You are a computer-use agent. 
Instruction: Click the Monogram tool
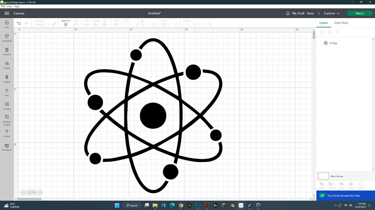(7, 147)
